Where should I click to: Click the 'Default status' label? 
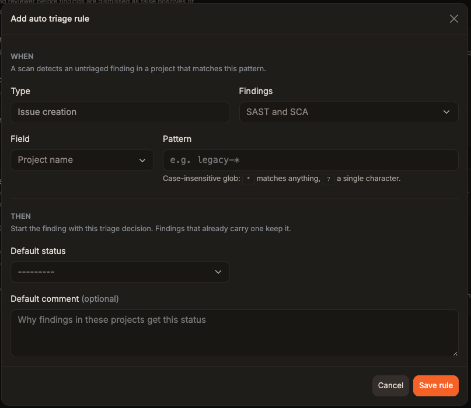pyautogui.click(x=38, y=251)
